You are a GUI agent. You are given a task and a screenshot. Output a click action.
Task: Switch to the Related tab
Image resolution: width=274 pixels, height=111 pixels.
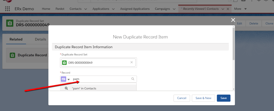point(16,39)
